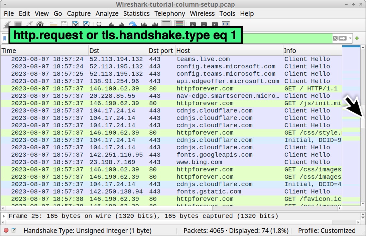The height and width of the screenshot is (236, 366).
Task: Open the Tools menu
Action: [227, 13]
